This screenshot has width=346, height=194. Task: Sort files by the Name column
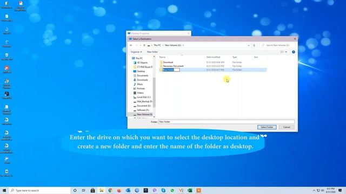(x=162, y=57)
